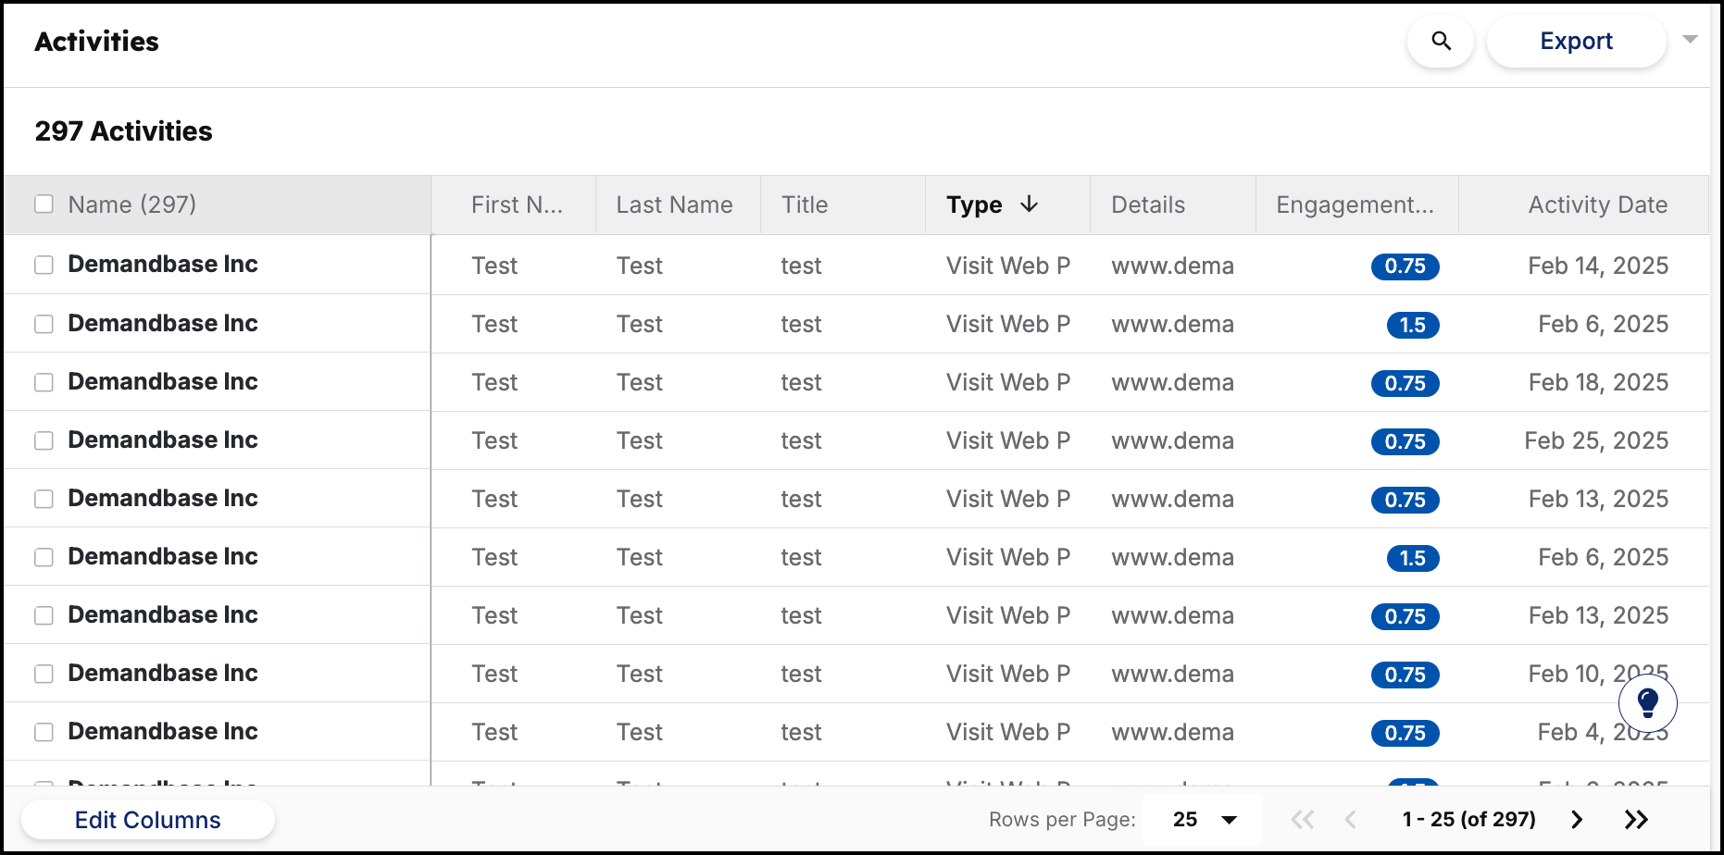The image size is (1724, 855).
Task: Toggle the select-all Name (297) checkbox
Action: (44, 204)
